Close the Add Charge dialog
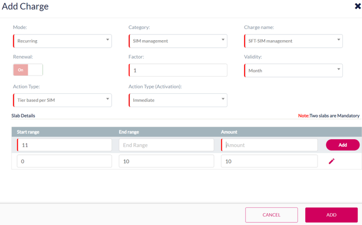This screenshot has height=225, width=362. coord(358,6)
